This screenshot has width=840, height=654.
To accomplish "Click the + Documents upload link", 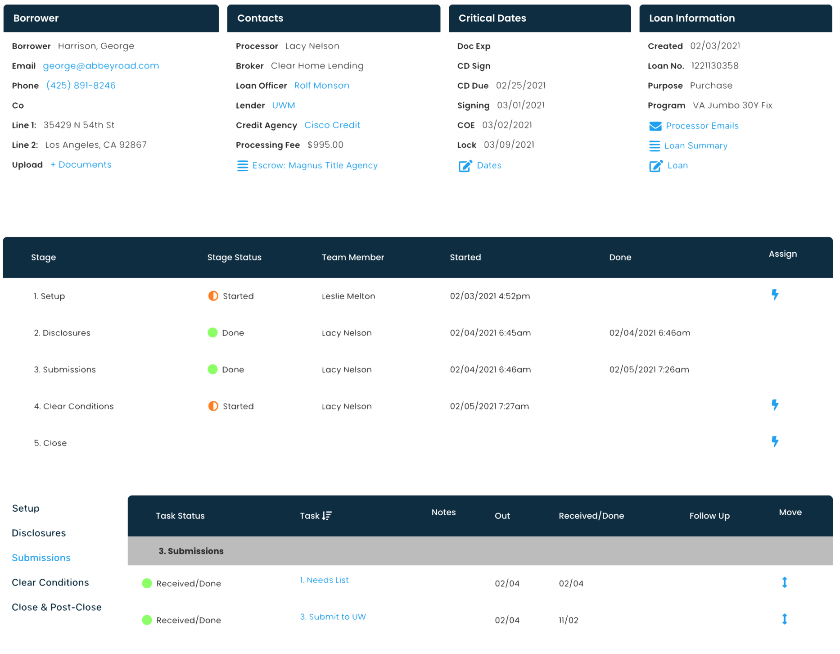I will (x=81, y=165).
